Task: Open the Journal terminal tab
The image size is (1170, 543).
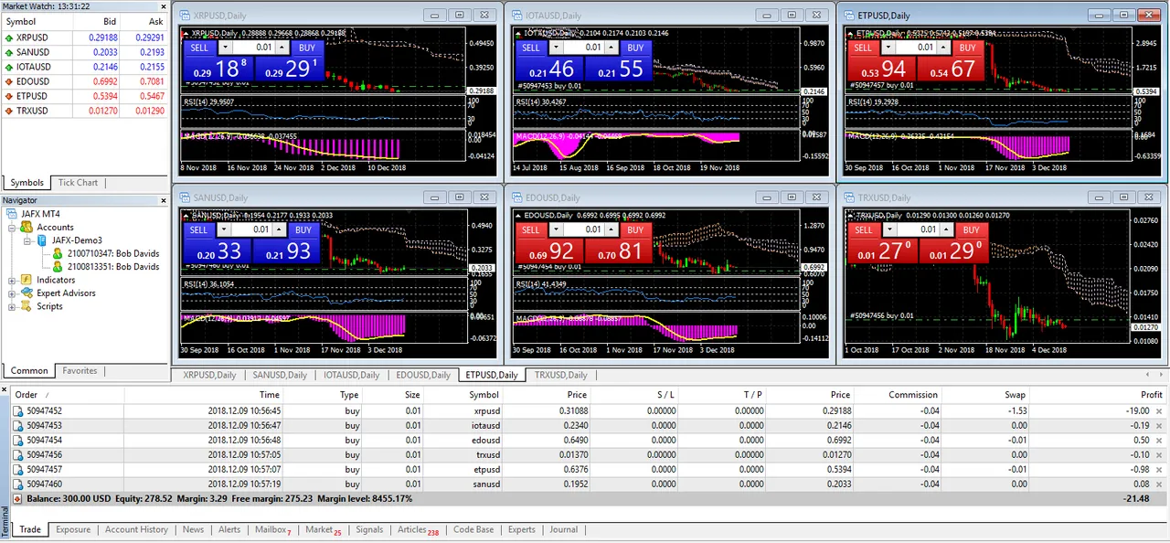Action: (x=563, y=529)
